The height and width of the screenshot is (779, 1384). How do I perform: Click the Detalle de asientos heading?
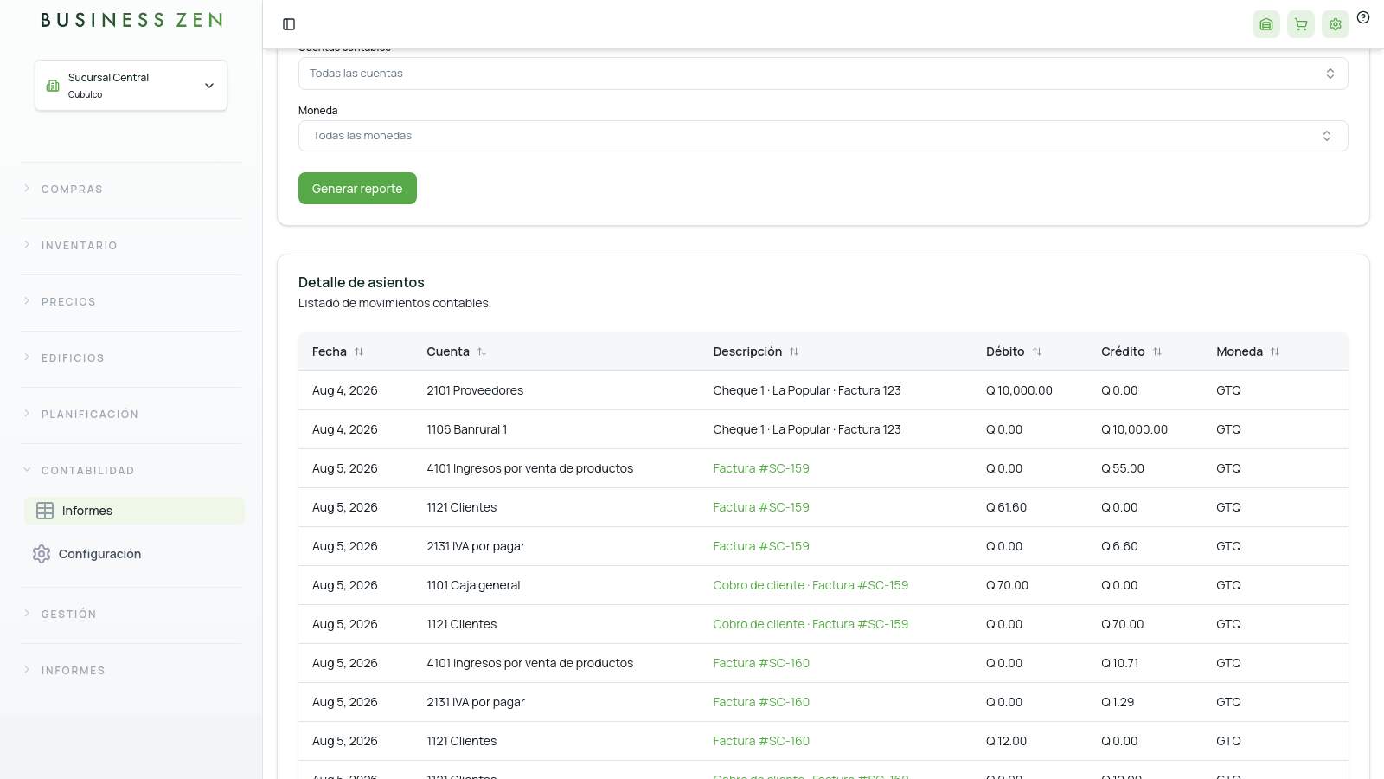(362, 282)
